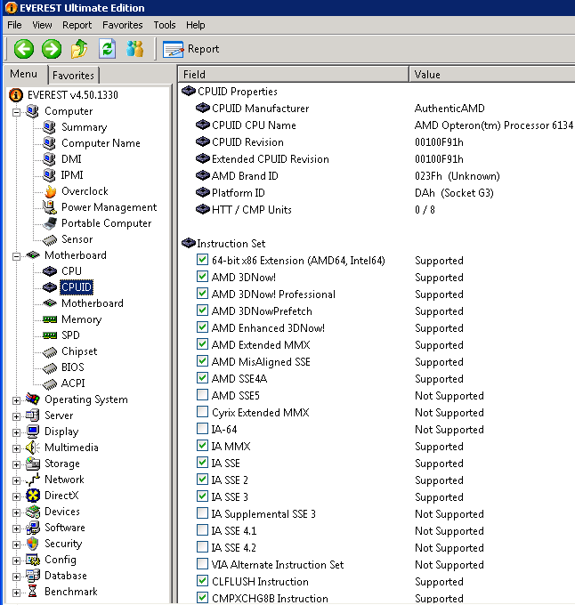Toggle the IA MMX checkbox
This screenshot has width=575, height=605.
click(202, 446)
